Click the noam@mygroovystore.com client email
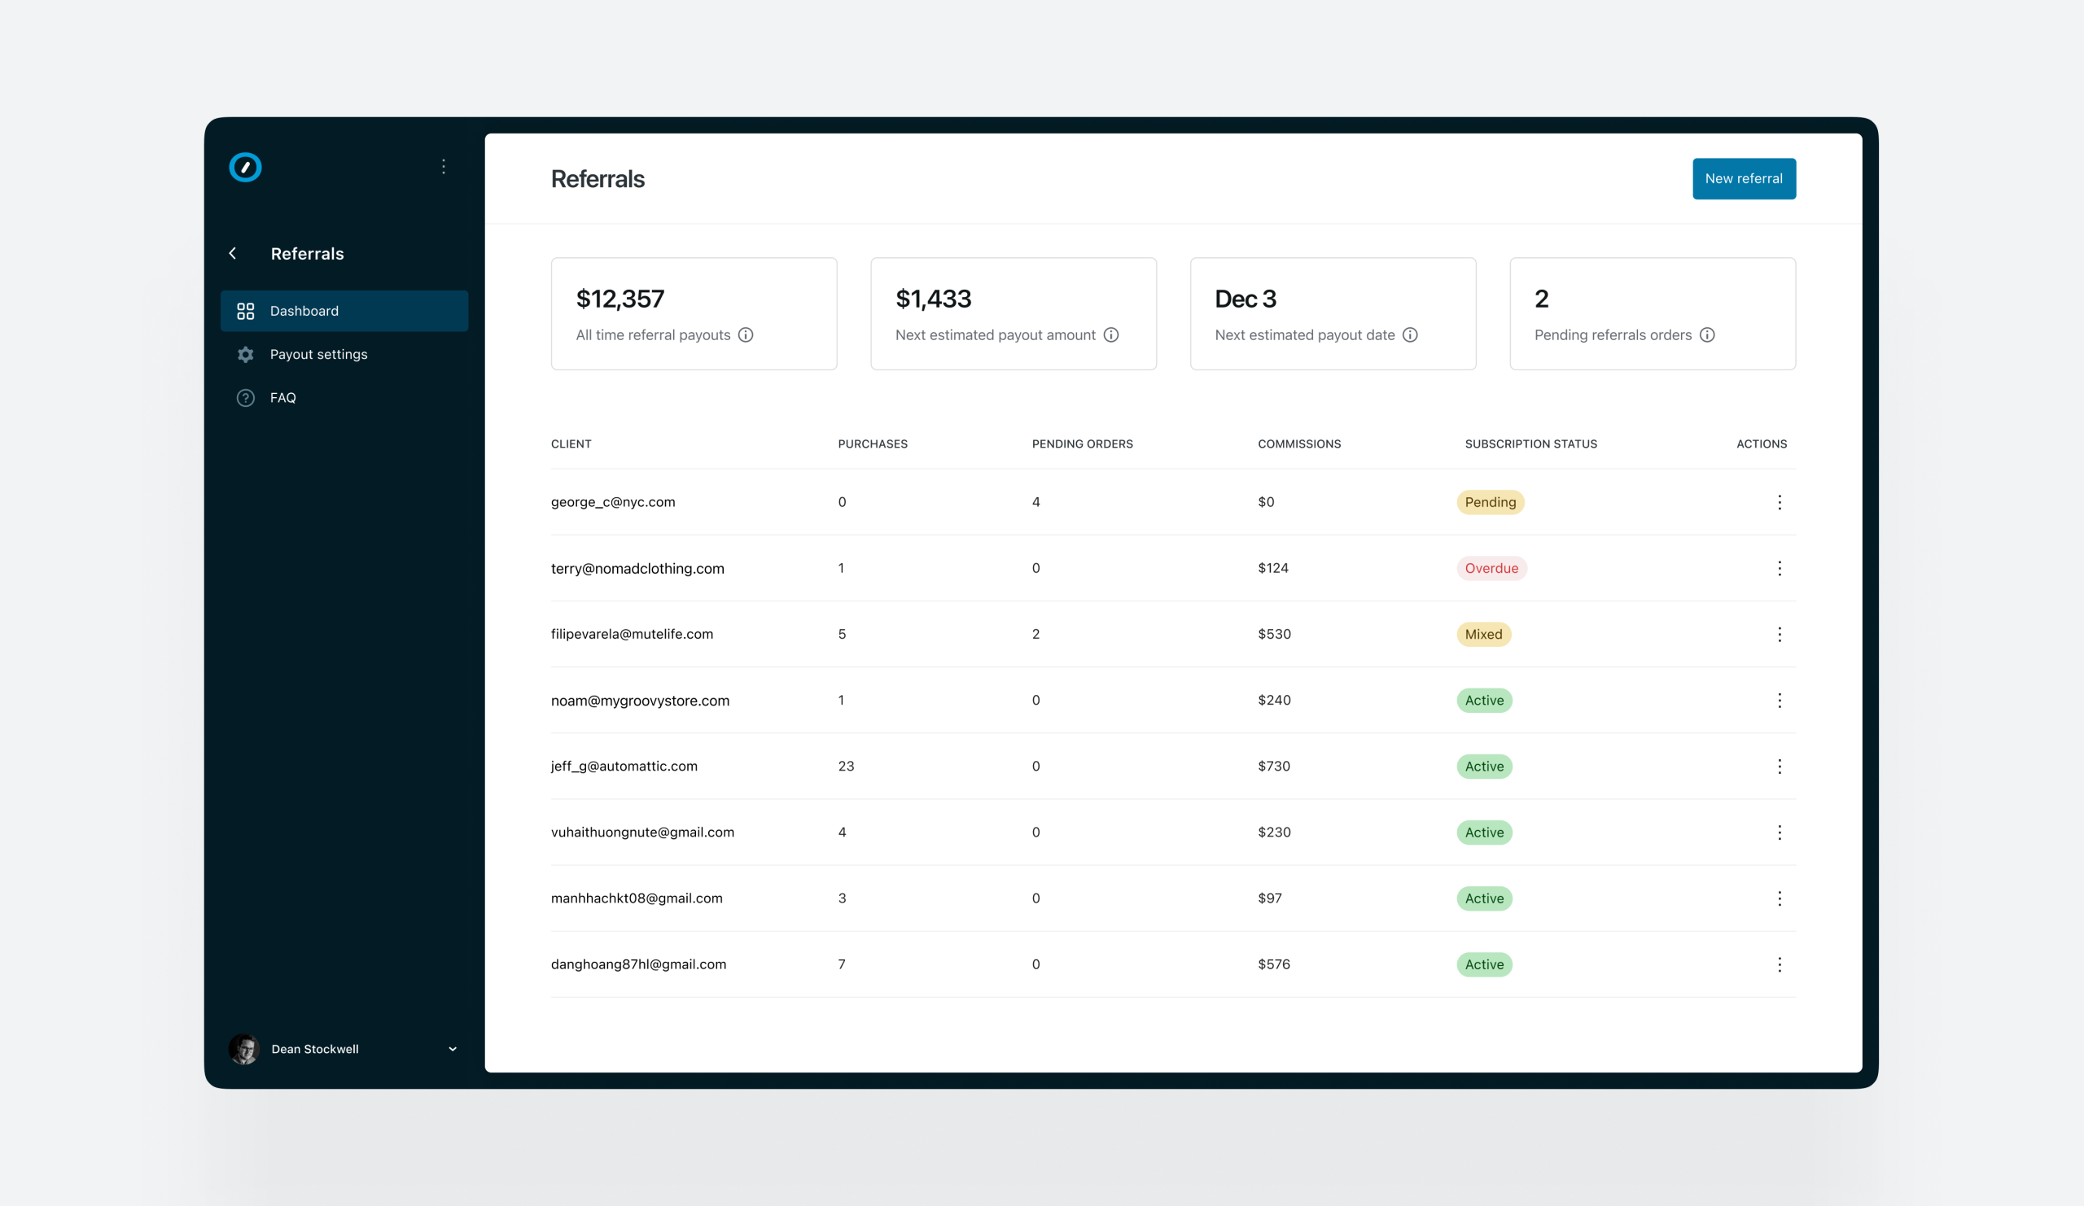This screenshot has width=2084, height=1206. tap(640, 701)
